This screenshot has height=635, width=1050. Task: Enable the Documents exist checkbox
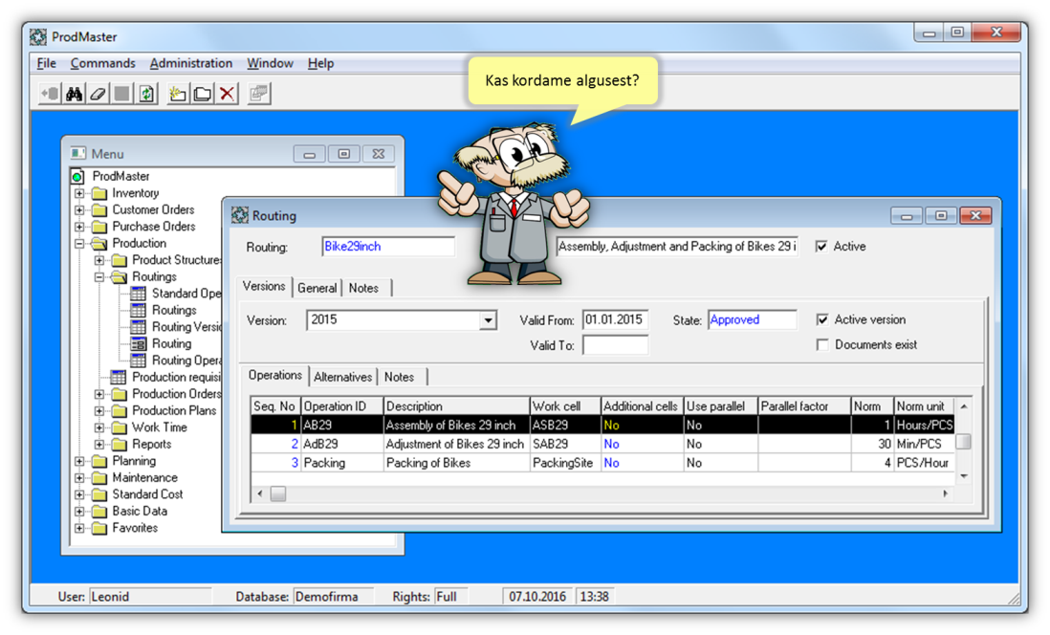coord(822,344)
